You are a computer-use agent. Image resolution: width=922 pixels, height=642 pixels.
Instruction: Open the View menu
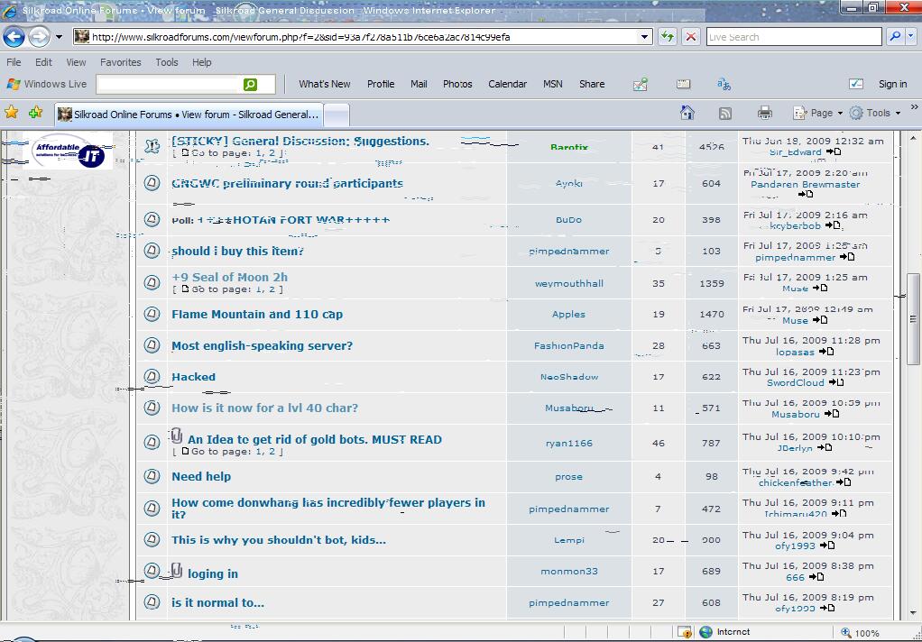[76, 62]
